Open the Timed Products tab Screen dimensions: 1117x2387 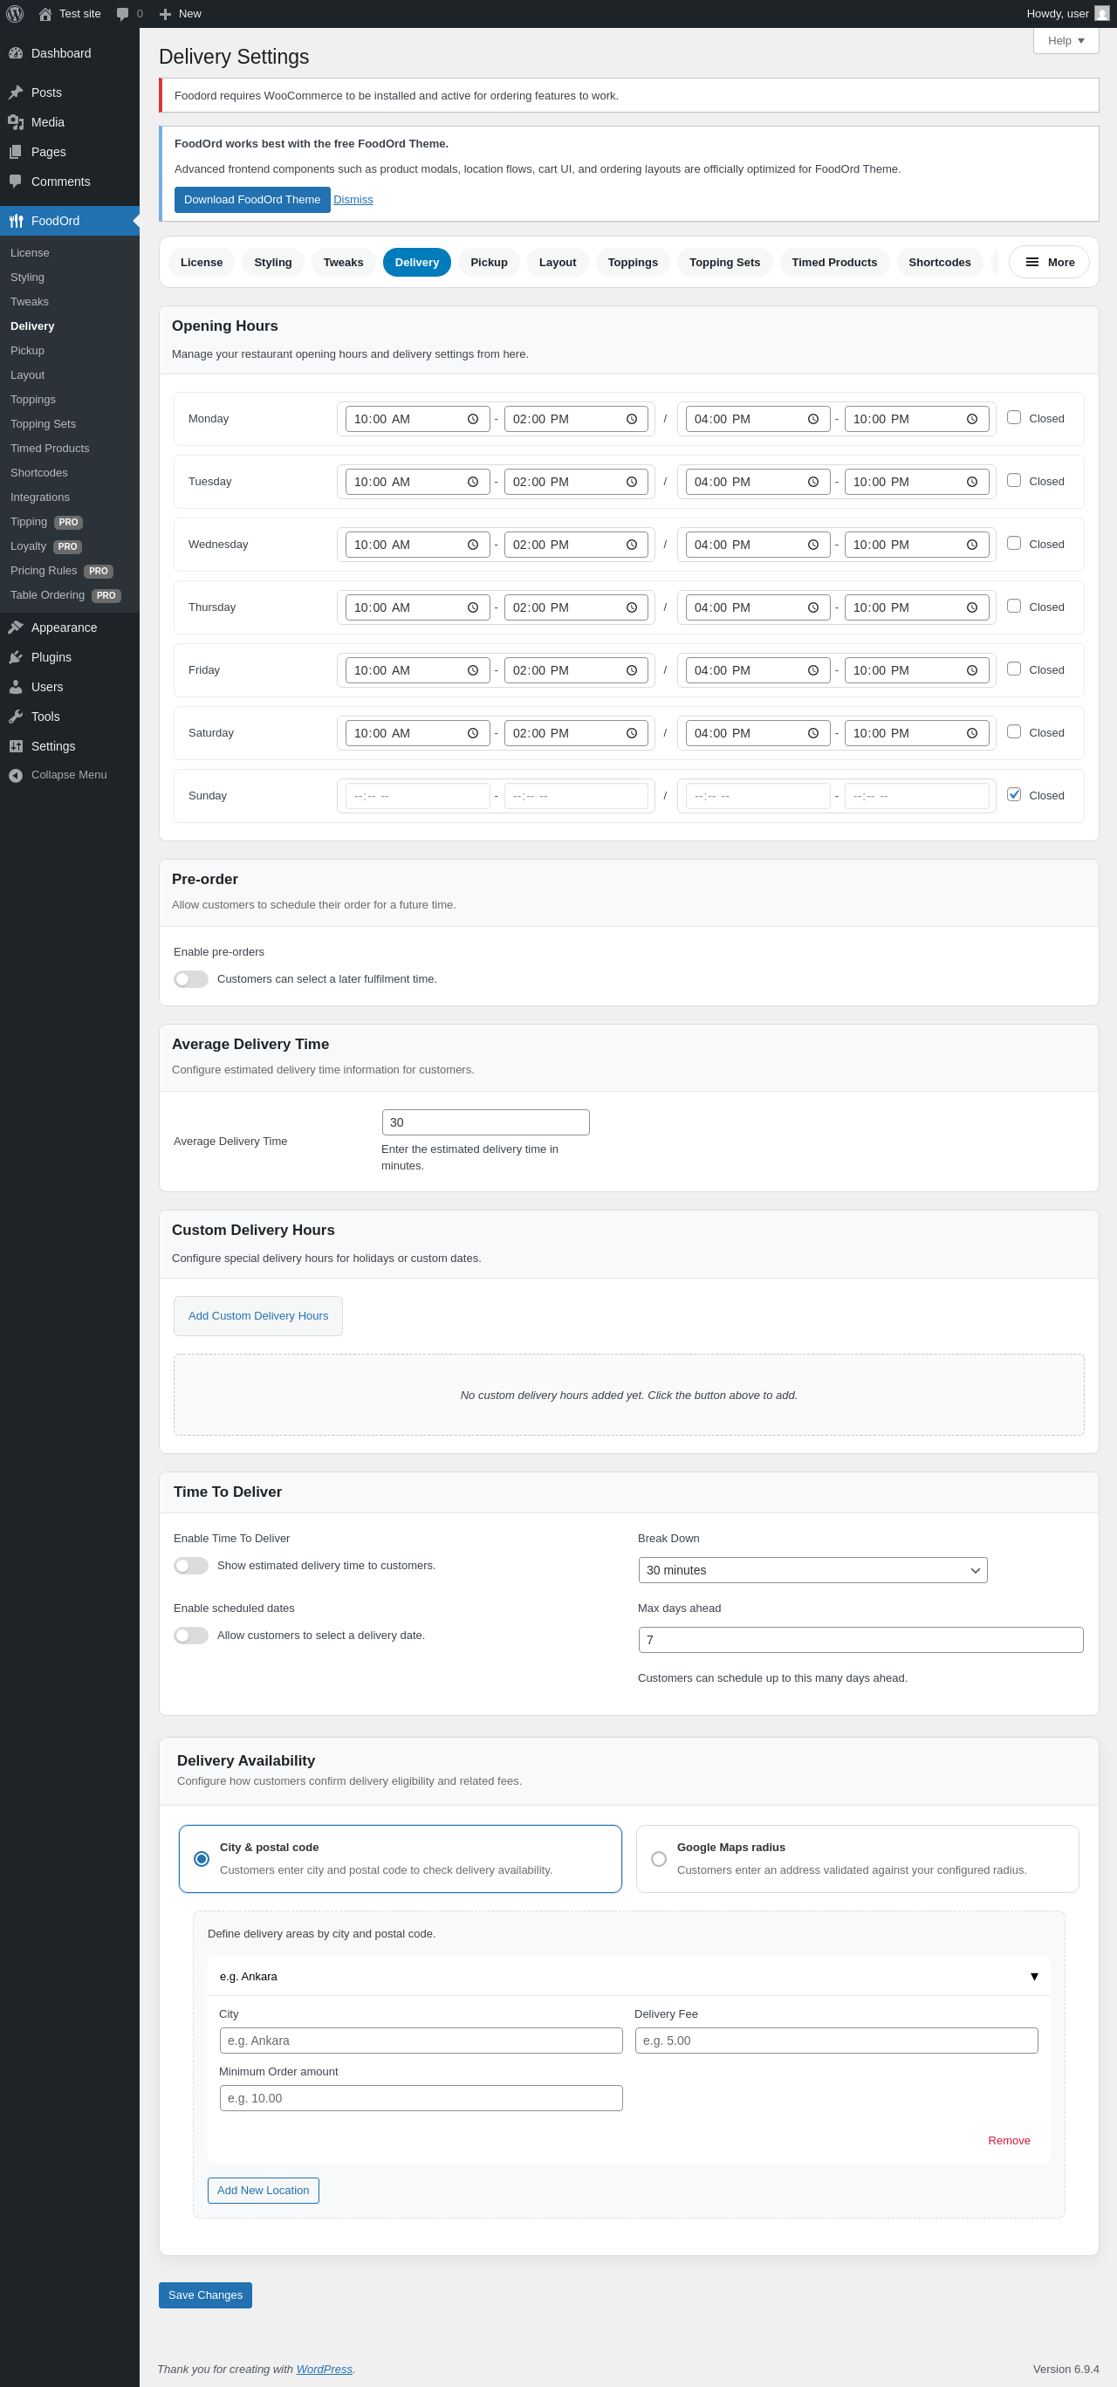[833, 262]
